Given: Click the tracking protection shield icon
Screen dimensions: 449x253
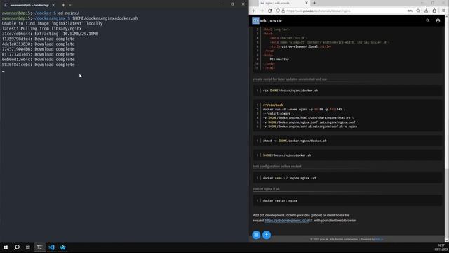Looking at the screenshot, I should coord(278,11).
